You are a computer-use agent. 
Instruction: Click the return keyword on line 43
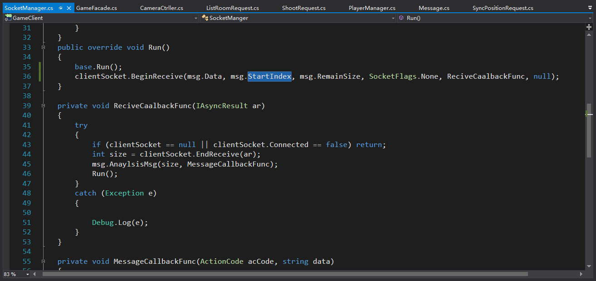click(x=369, y=144)
